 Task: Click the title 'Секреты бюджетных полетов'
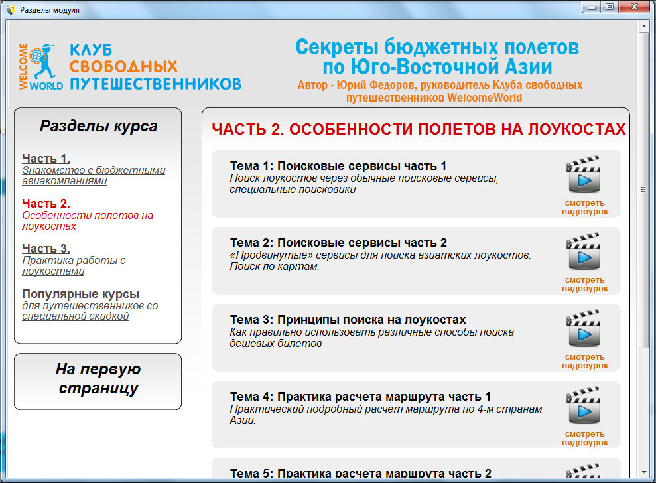pos(437,47)
